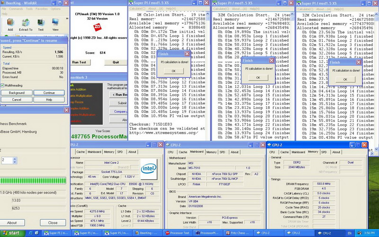Screen dimensions: 379x237
Task: Open the Commands menu in WinRAR
Action: pyautogui.click(x=16, y=9)
